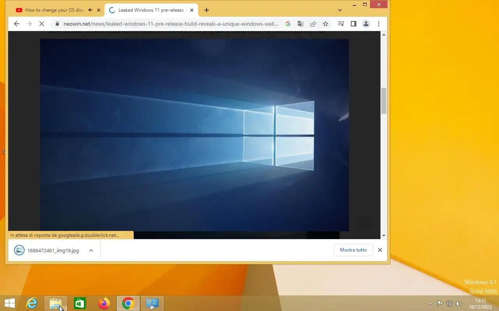Click the 'Mostra tutto' downloads button
The height and width of the screenshot is (311, 499).
point(353,250)
